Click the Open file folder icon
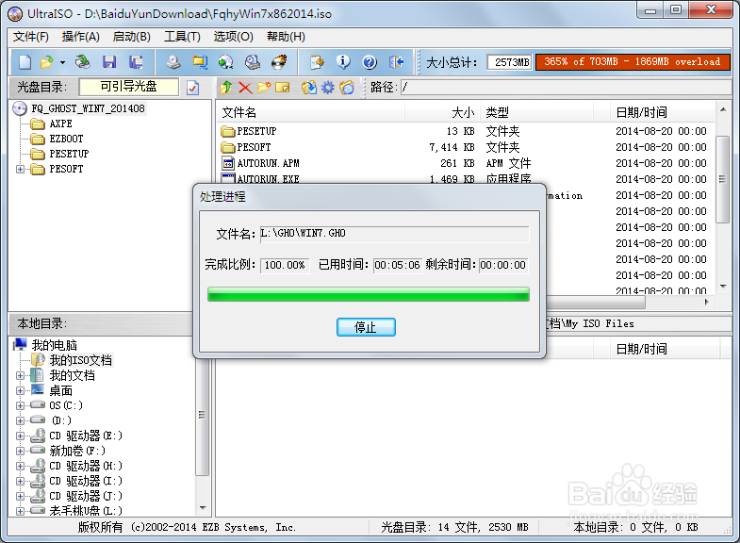 pos(47,62)
